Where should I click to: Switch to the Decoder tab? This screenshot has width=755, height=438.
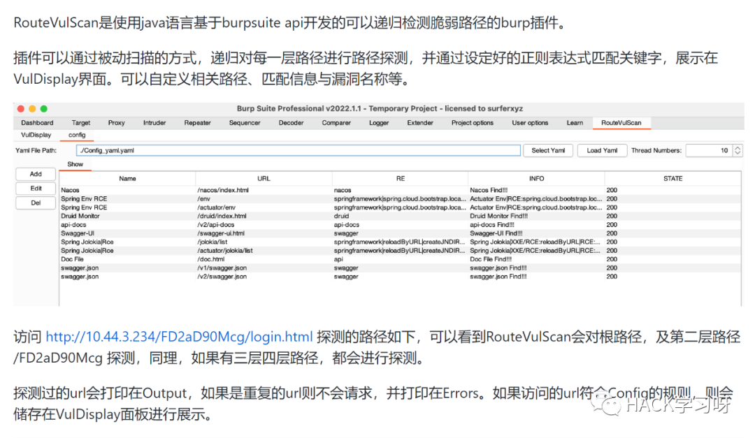click(292, 123)
